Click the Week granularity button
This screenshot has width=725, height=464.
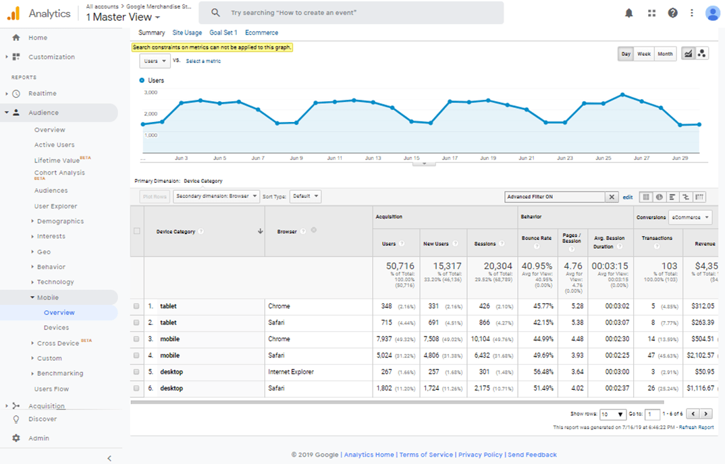pyautogui.click(x=644, y=54)
